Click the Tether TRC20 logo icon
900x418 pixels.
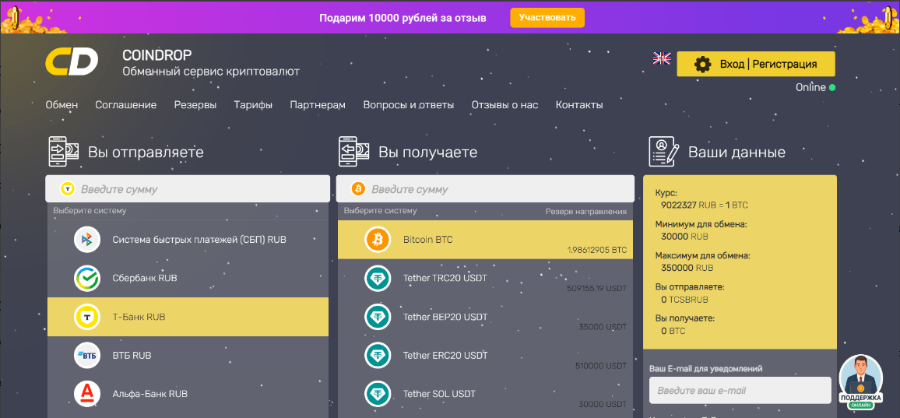[378, 278]
